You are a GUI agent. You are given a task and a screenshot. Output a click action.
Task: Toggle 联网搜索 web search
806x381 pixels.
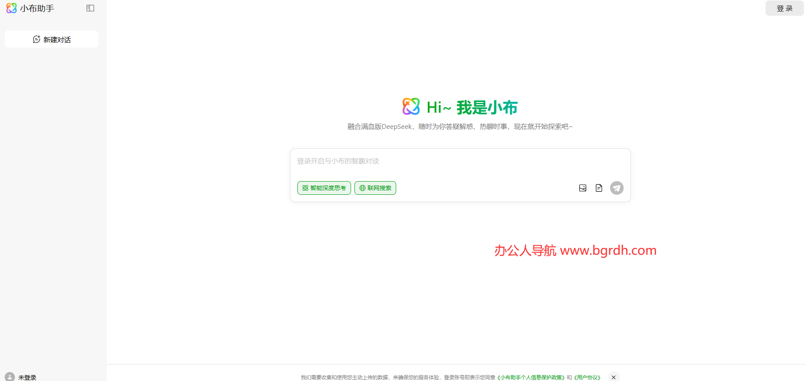375,188
